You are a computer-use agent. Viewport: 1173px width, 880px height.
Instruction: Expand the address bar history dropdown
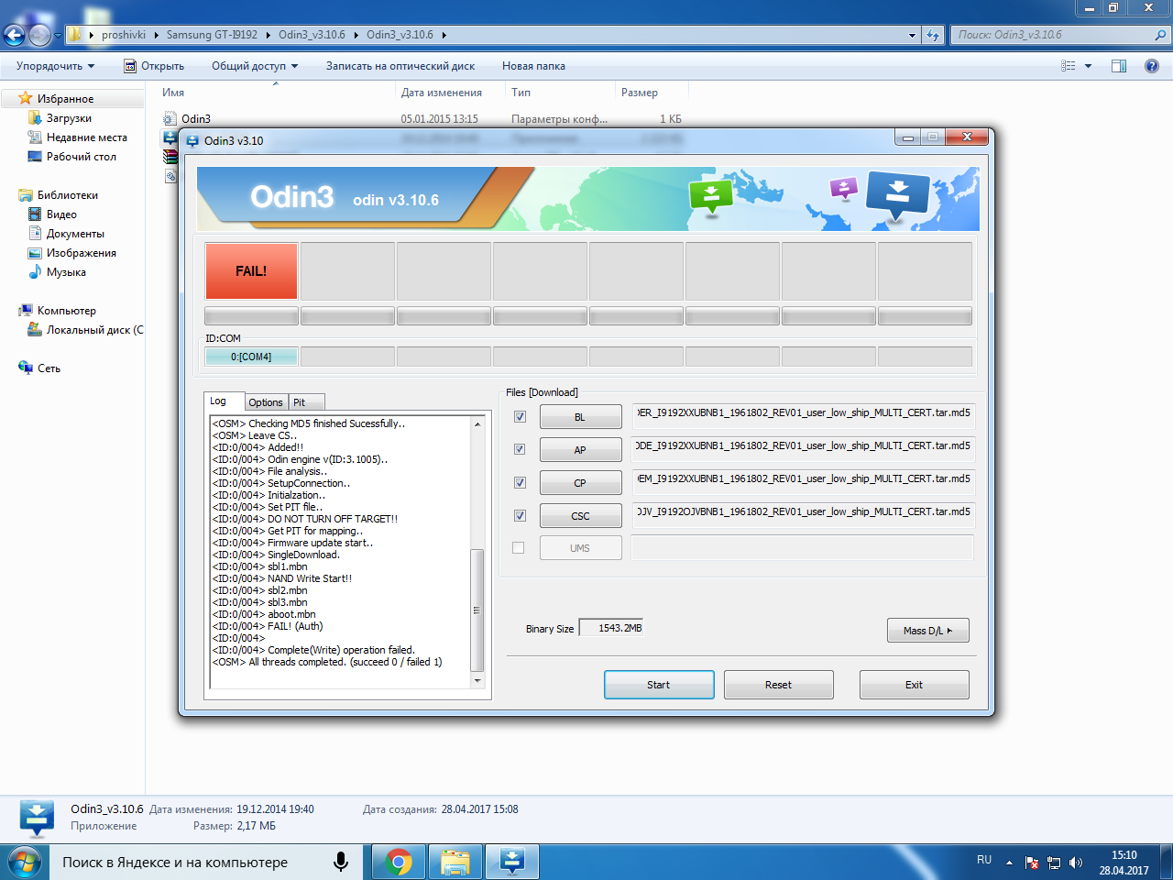click(912, 35)
